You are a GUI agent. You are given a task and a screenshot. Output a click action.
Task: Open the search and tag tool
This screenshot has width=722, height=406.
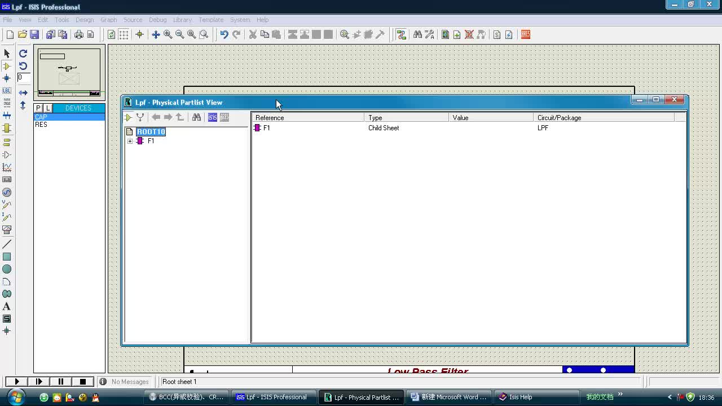[417, 34]
